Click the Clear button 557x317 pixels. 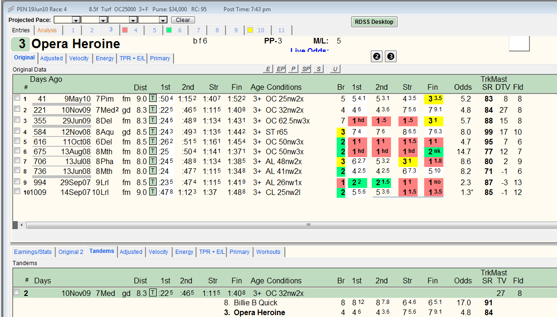183,20
